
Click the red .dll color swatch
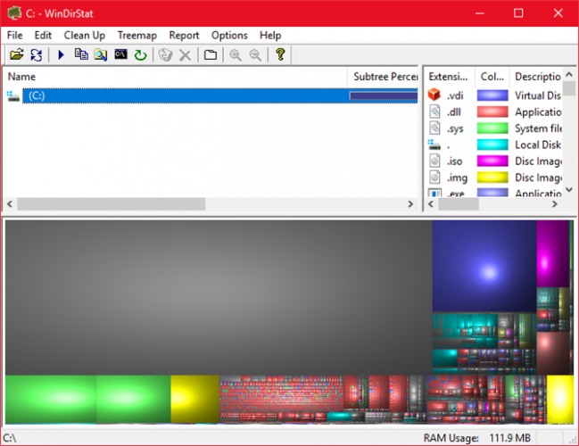tap(492, 111)
